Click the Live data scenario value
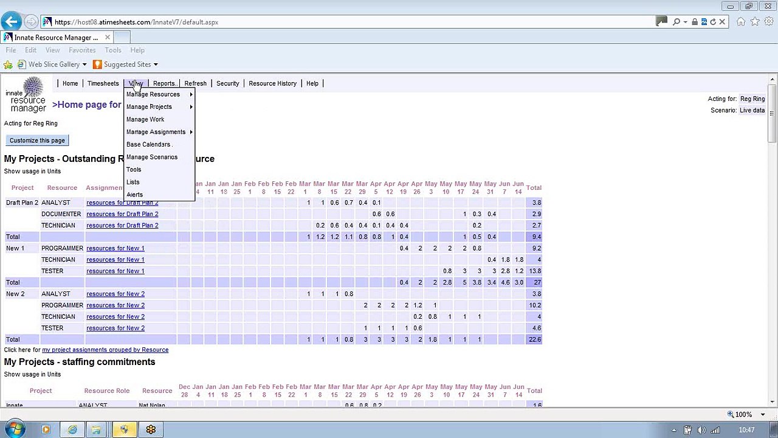This screenshot has height=438, width=778. [752, 110]
